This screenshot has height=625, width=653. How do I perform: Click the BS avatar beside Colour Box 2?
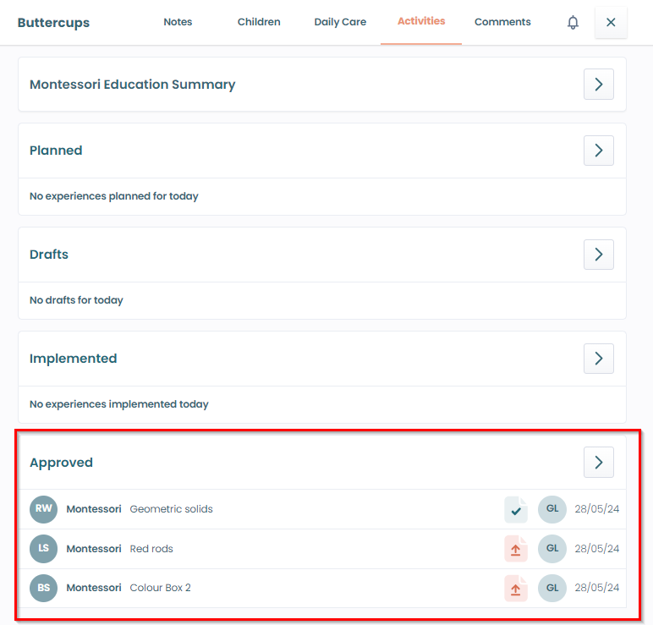click(43, 588)
